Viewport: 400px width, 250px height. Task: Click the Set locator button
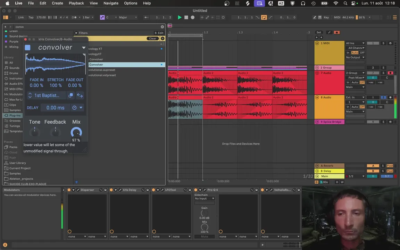pyautogui.click(x=319, y=32)
